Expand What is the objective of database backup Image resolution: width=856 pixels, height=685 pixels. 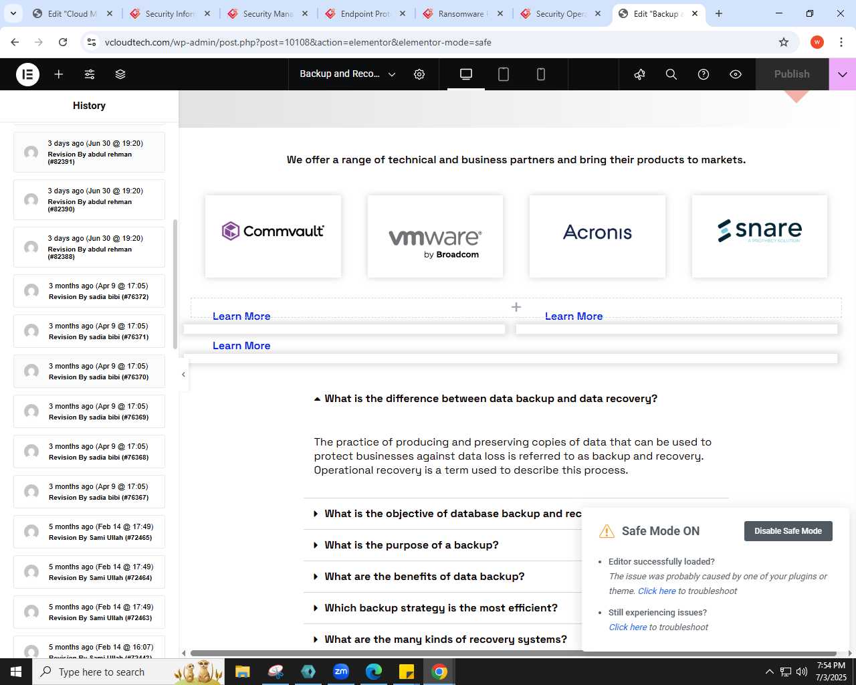point(447,514)
